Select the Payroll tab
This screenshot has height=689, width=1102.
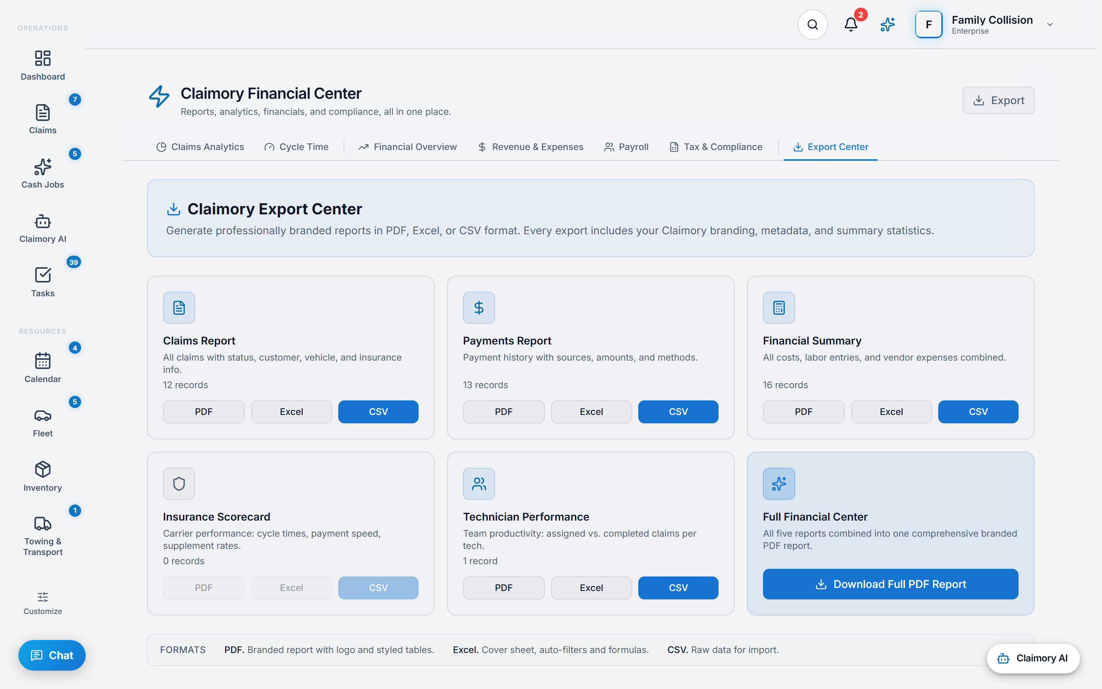(626, 147)
